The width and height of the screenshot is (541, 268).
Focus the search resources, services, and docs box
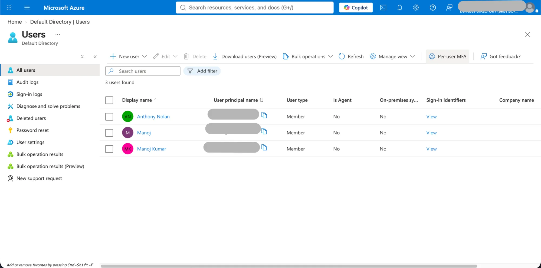(254, 8)
